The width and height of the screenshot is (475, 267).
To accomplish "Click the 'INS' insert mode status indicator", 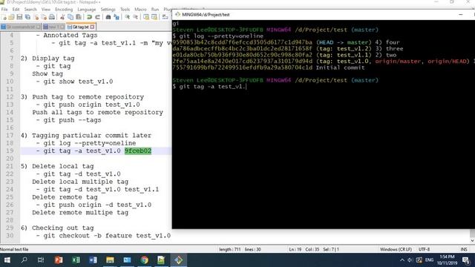I will point(464,249).
